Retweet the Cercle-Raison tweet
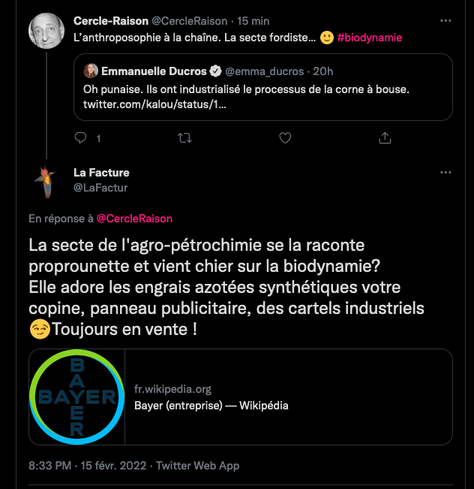Viewport: 474px width, 489px height. (x=184, y=138)
